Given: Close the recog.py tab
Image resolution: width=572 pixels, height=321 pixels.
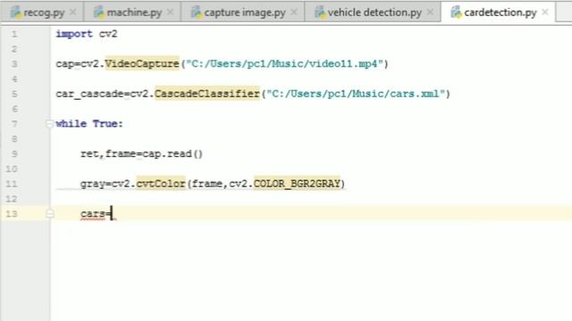Looking at the screenshot, I should 73,12.
